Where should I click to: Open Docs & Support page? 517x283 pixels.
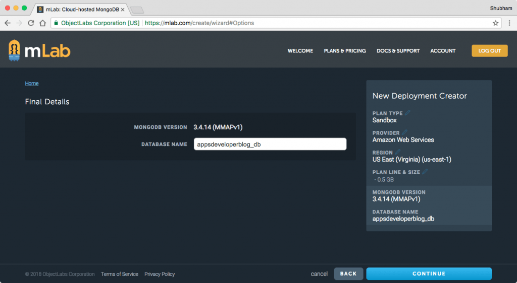[x=398, y=51]
